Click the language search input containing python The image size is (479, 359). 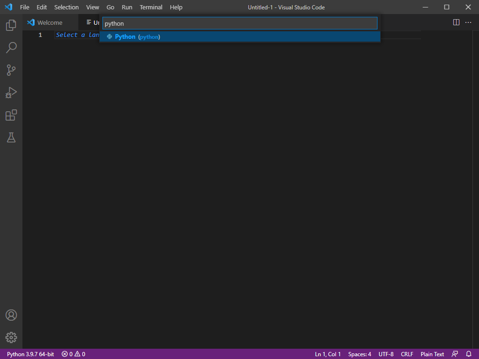click(240, 23)
